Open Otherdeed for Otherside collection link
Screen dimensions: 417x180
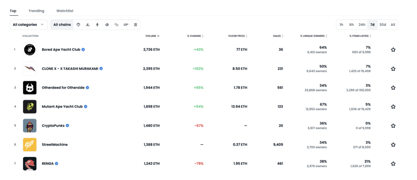63,88
